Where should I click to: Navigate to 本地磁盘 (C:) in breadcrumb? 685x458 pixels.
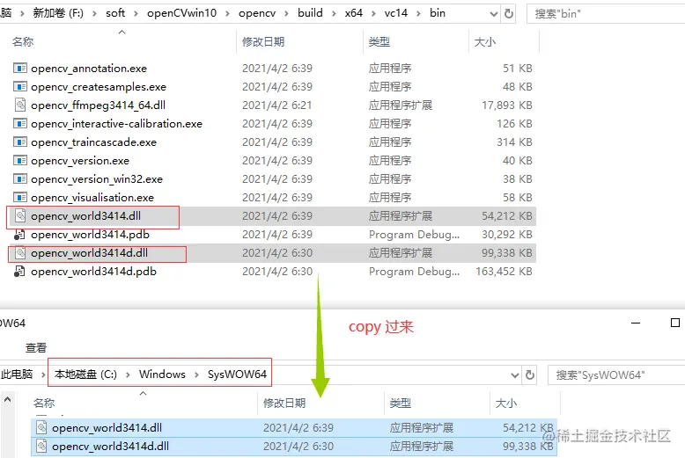tap(85, 374)
